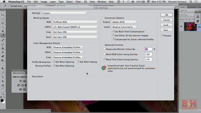Add a Levels adjustment

[24, 81]
